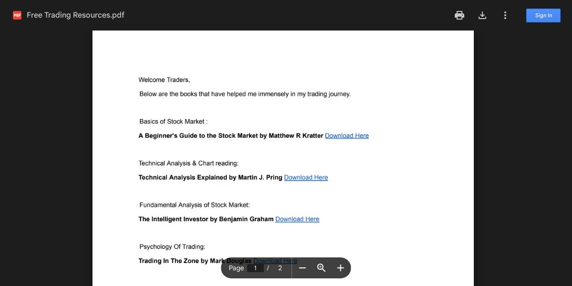Open Download Here link for Technical Analysis Explained
The height and width of the screenshot is (286, 572).
point(306,177)
